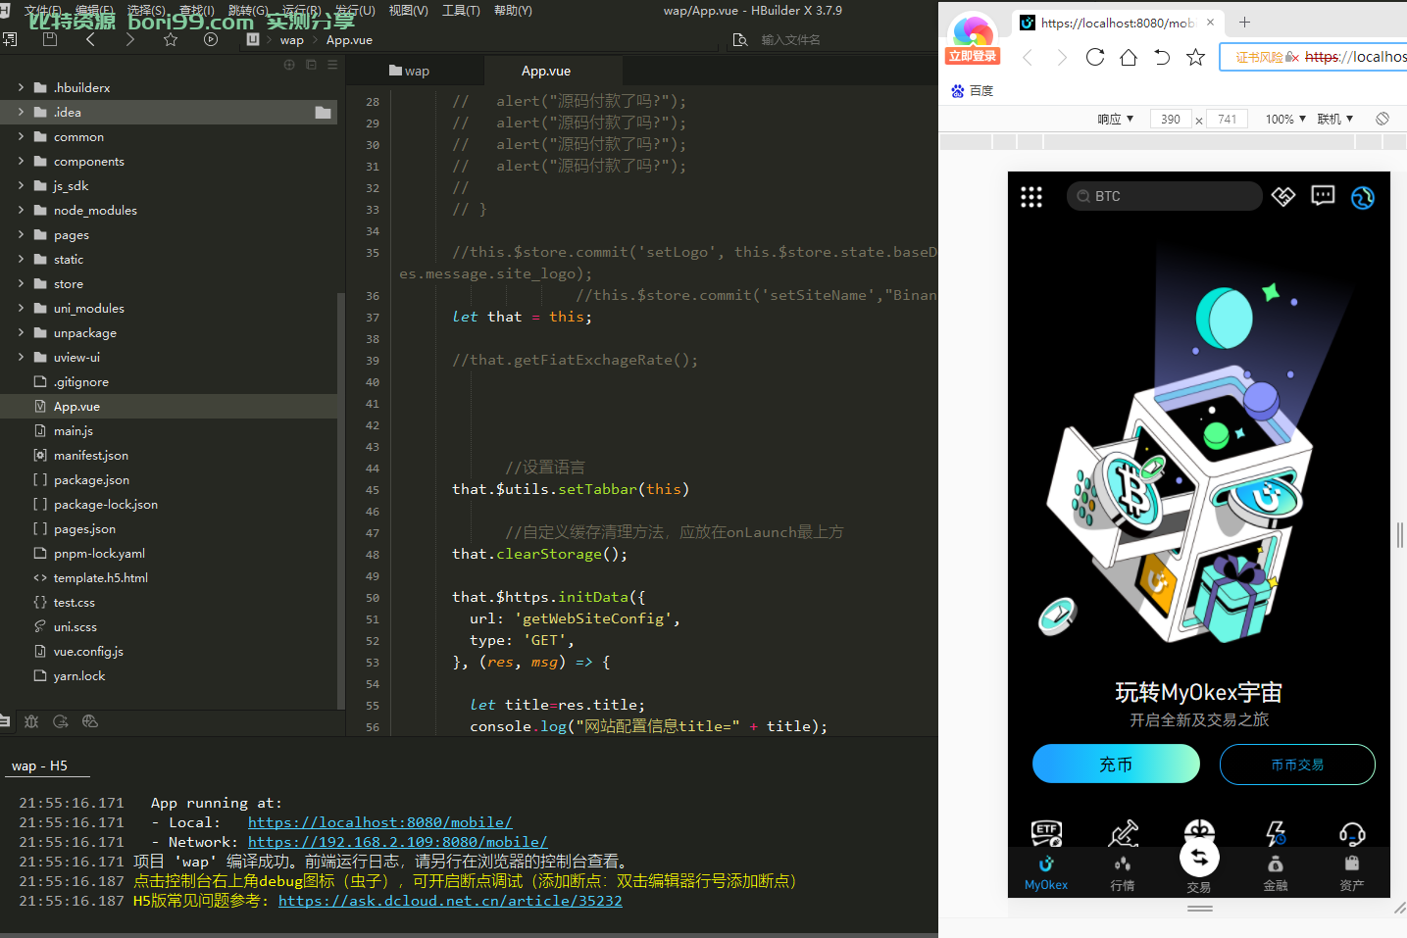Open the round 交易 trade button
The image size is (1407, 938).
point(1199,859)
